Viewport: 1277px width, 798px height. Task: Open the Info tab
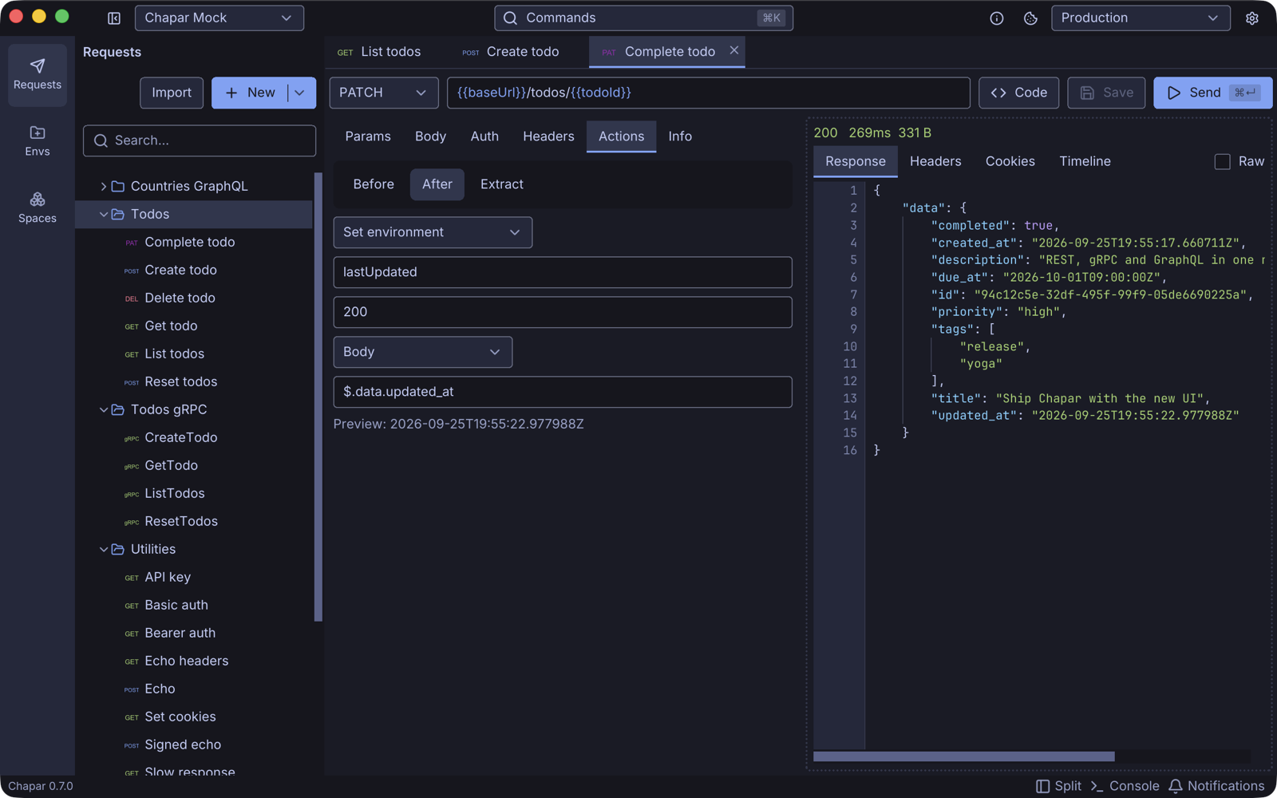(x=680, y=136)
